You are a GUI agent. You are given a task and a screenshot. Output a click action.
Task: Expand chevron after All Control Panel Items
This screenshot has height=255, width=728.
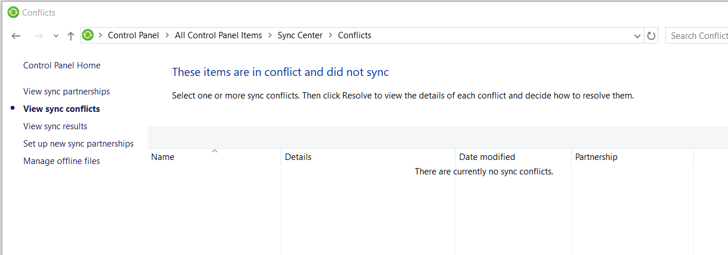(270, 35)
